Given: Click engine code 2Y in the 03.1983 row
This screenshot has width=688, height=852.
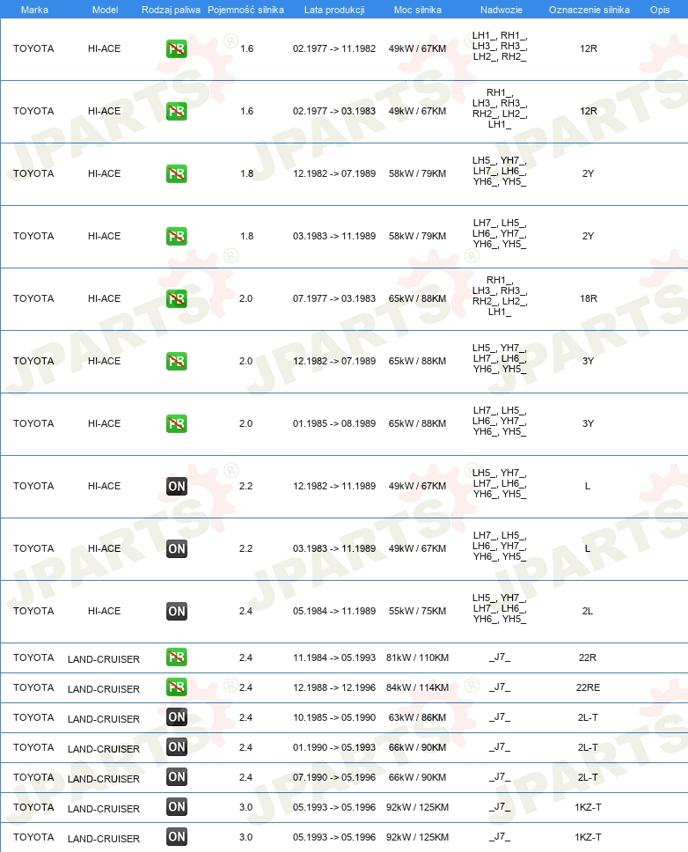Looking at the screenshot, I should pyautogui.click(x=588, y=236).
